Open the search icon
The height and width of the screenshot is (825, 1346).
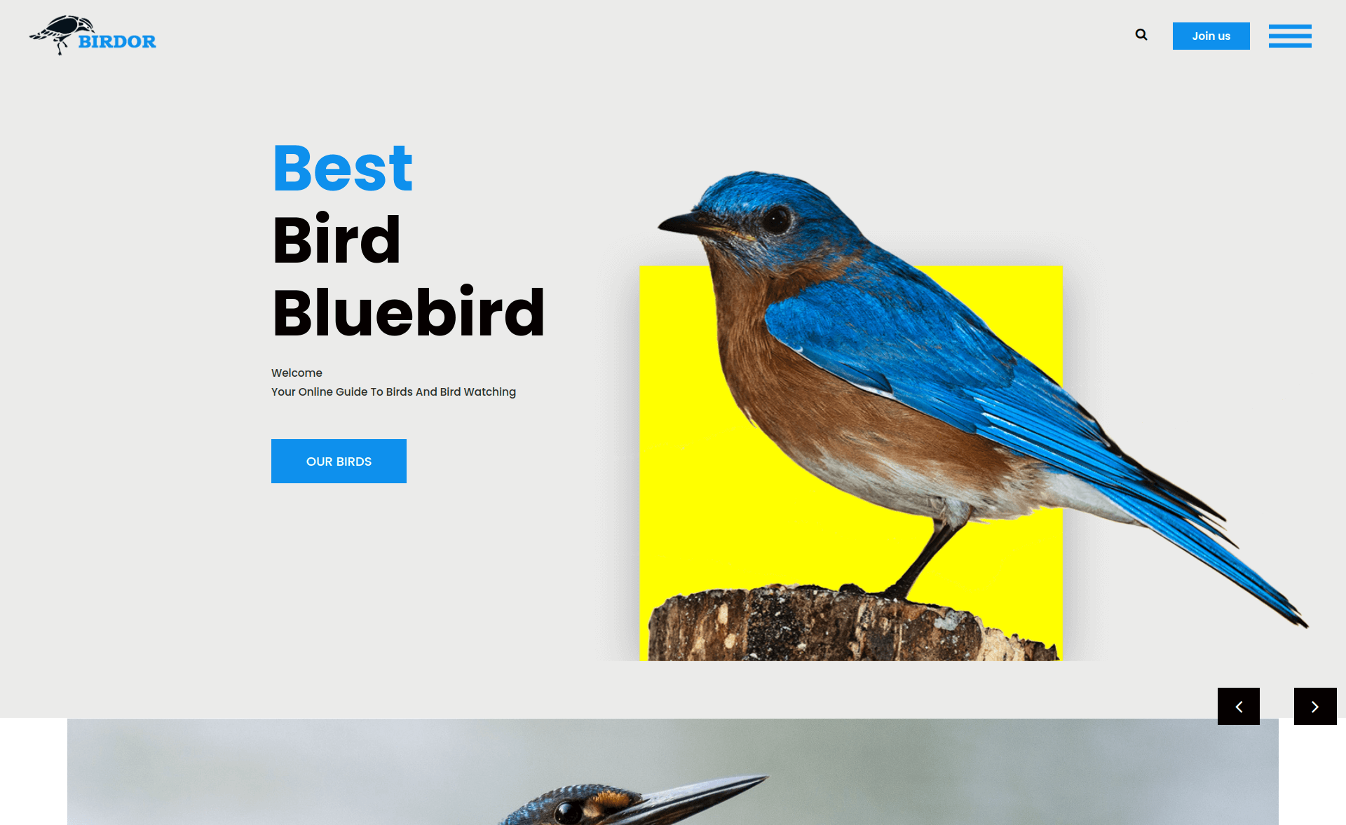click(x=1141, y=34)
